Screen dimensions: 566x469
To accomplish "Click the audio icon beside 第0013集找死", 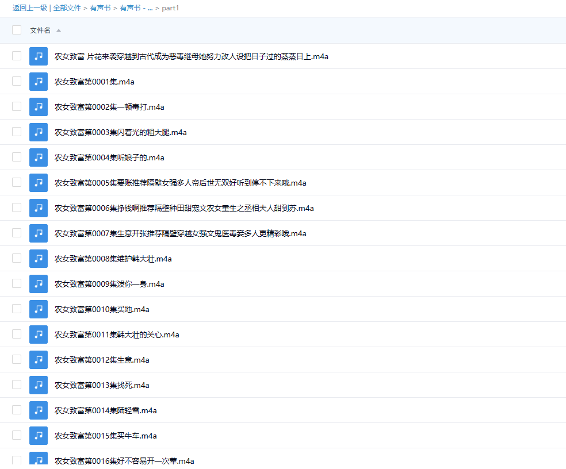I will click(x=38, y=385).
